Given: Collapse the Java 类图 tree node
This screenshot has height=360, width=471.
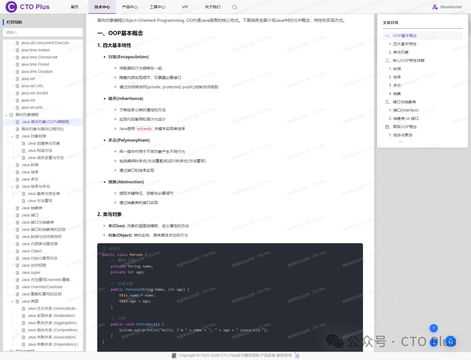Looking at the screenshot, I should [12, 302].
